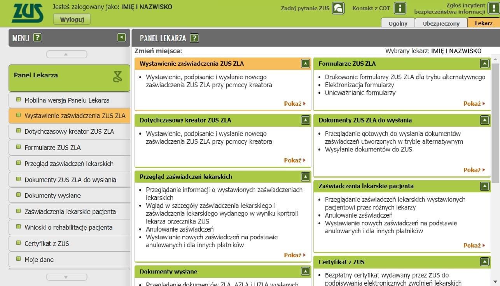Collapse the Wystawienie zaświadczenia ZUS ZLA card
Image resolution: width=500 pixels, height=286 pixels.
tap(306, 64)
